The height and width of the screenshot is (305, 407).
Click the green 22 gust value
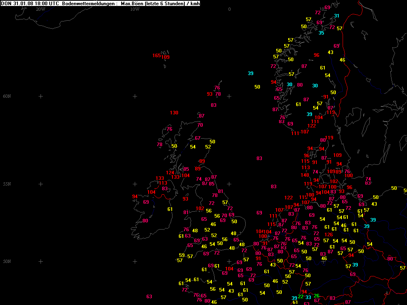click(x=300, y=297)
